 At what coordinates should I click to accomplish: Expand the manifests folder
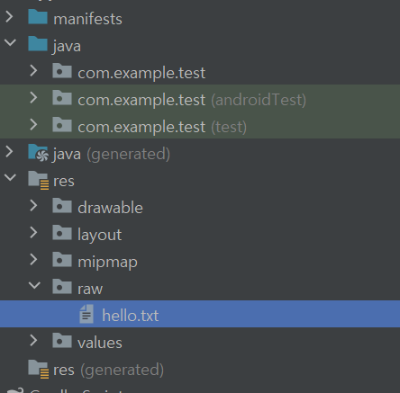click(x=10, y=17)
